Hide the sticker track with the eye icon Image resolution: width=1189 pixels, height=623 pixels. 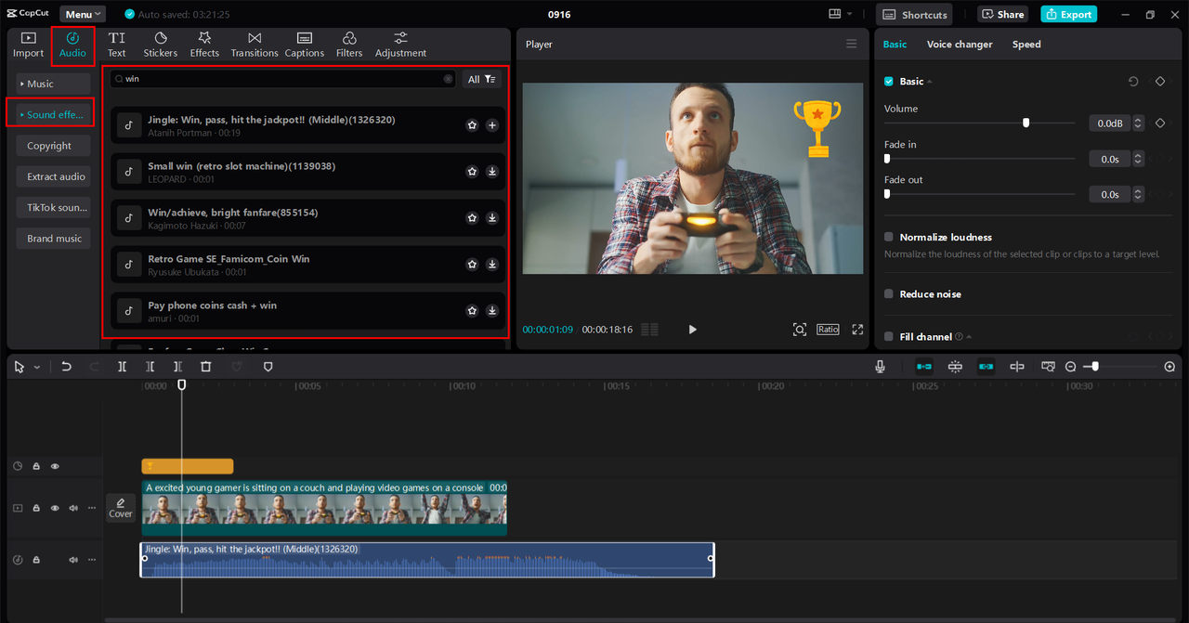click(55, 466)
